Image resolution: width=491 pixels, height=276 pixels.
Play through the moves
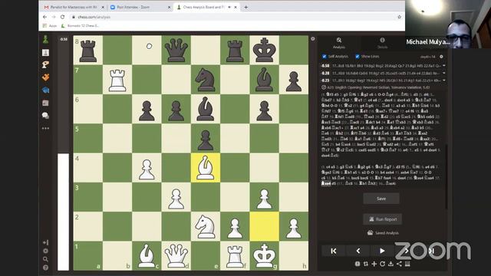tap(382, 251)
